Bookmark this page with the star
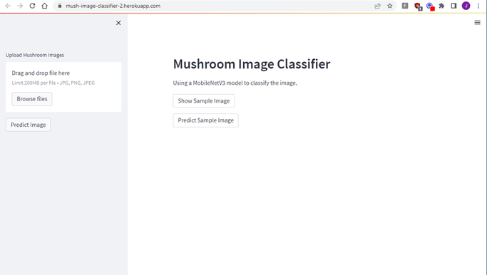 coord(390,6)
